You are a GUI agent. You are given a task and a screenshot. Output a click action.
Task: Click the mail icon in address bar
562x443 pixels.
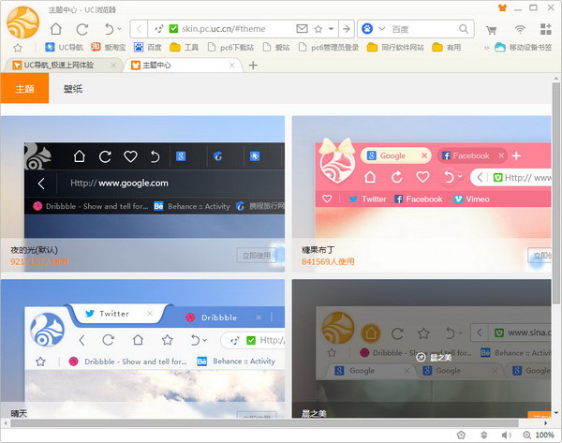point(302,29)
